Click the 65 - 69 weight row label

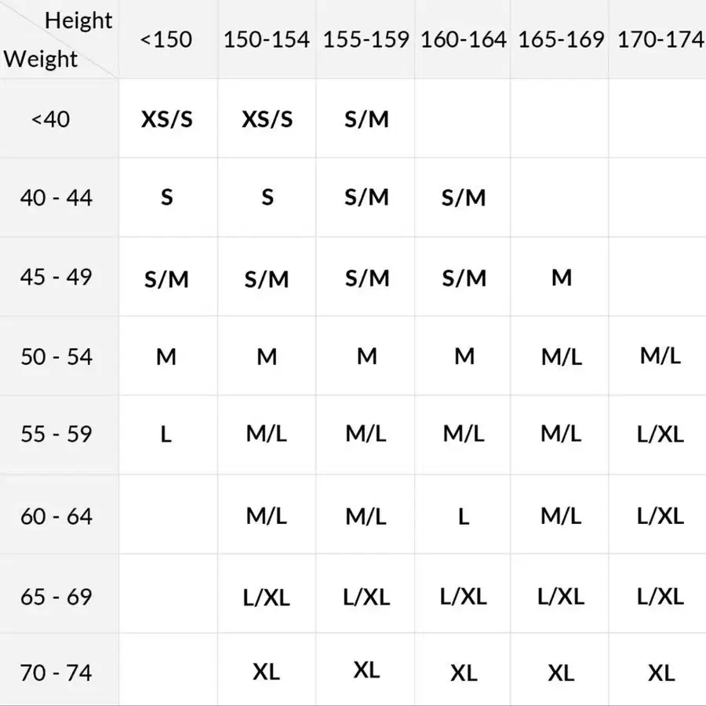pyautogui.click(x=56, y=597)
